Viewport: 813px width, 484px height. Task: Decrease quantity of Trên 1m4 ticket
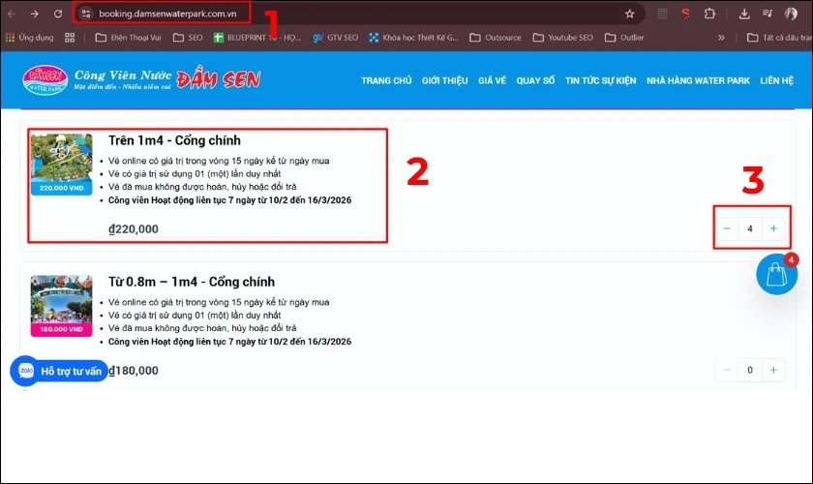point(727,228)
